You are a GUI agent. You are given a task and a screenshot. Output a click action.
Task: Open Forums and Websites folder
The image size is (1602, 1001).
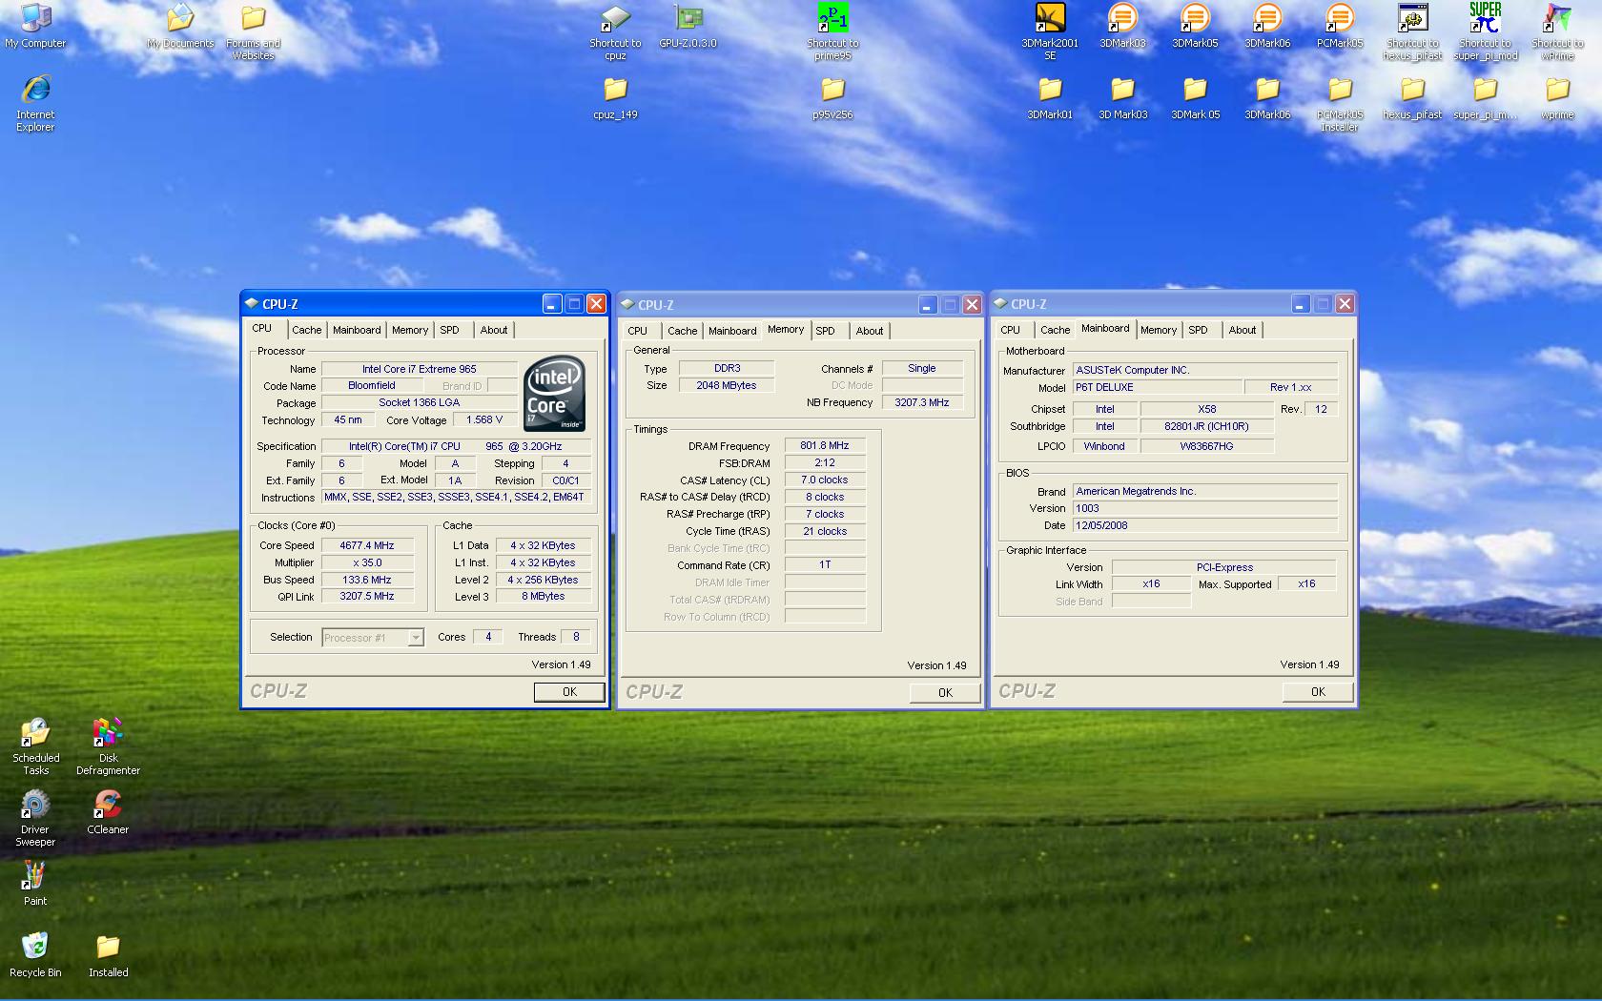[x=253, y=32]
